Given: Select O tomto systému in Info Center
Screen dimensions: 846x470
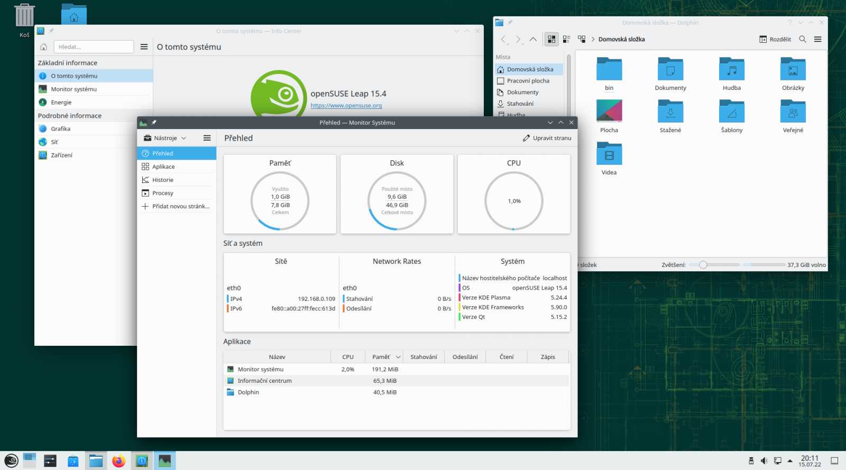Looking at the screenshot, I should click(x=94, y=76).
